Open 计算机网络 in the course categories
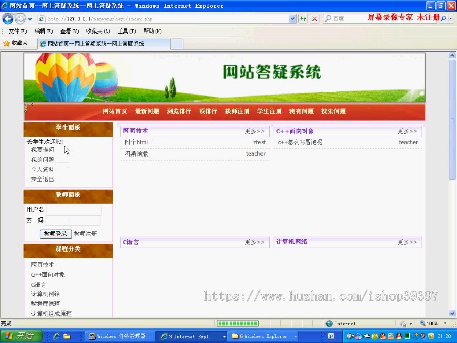 tap(46, 294)
